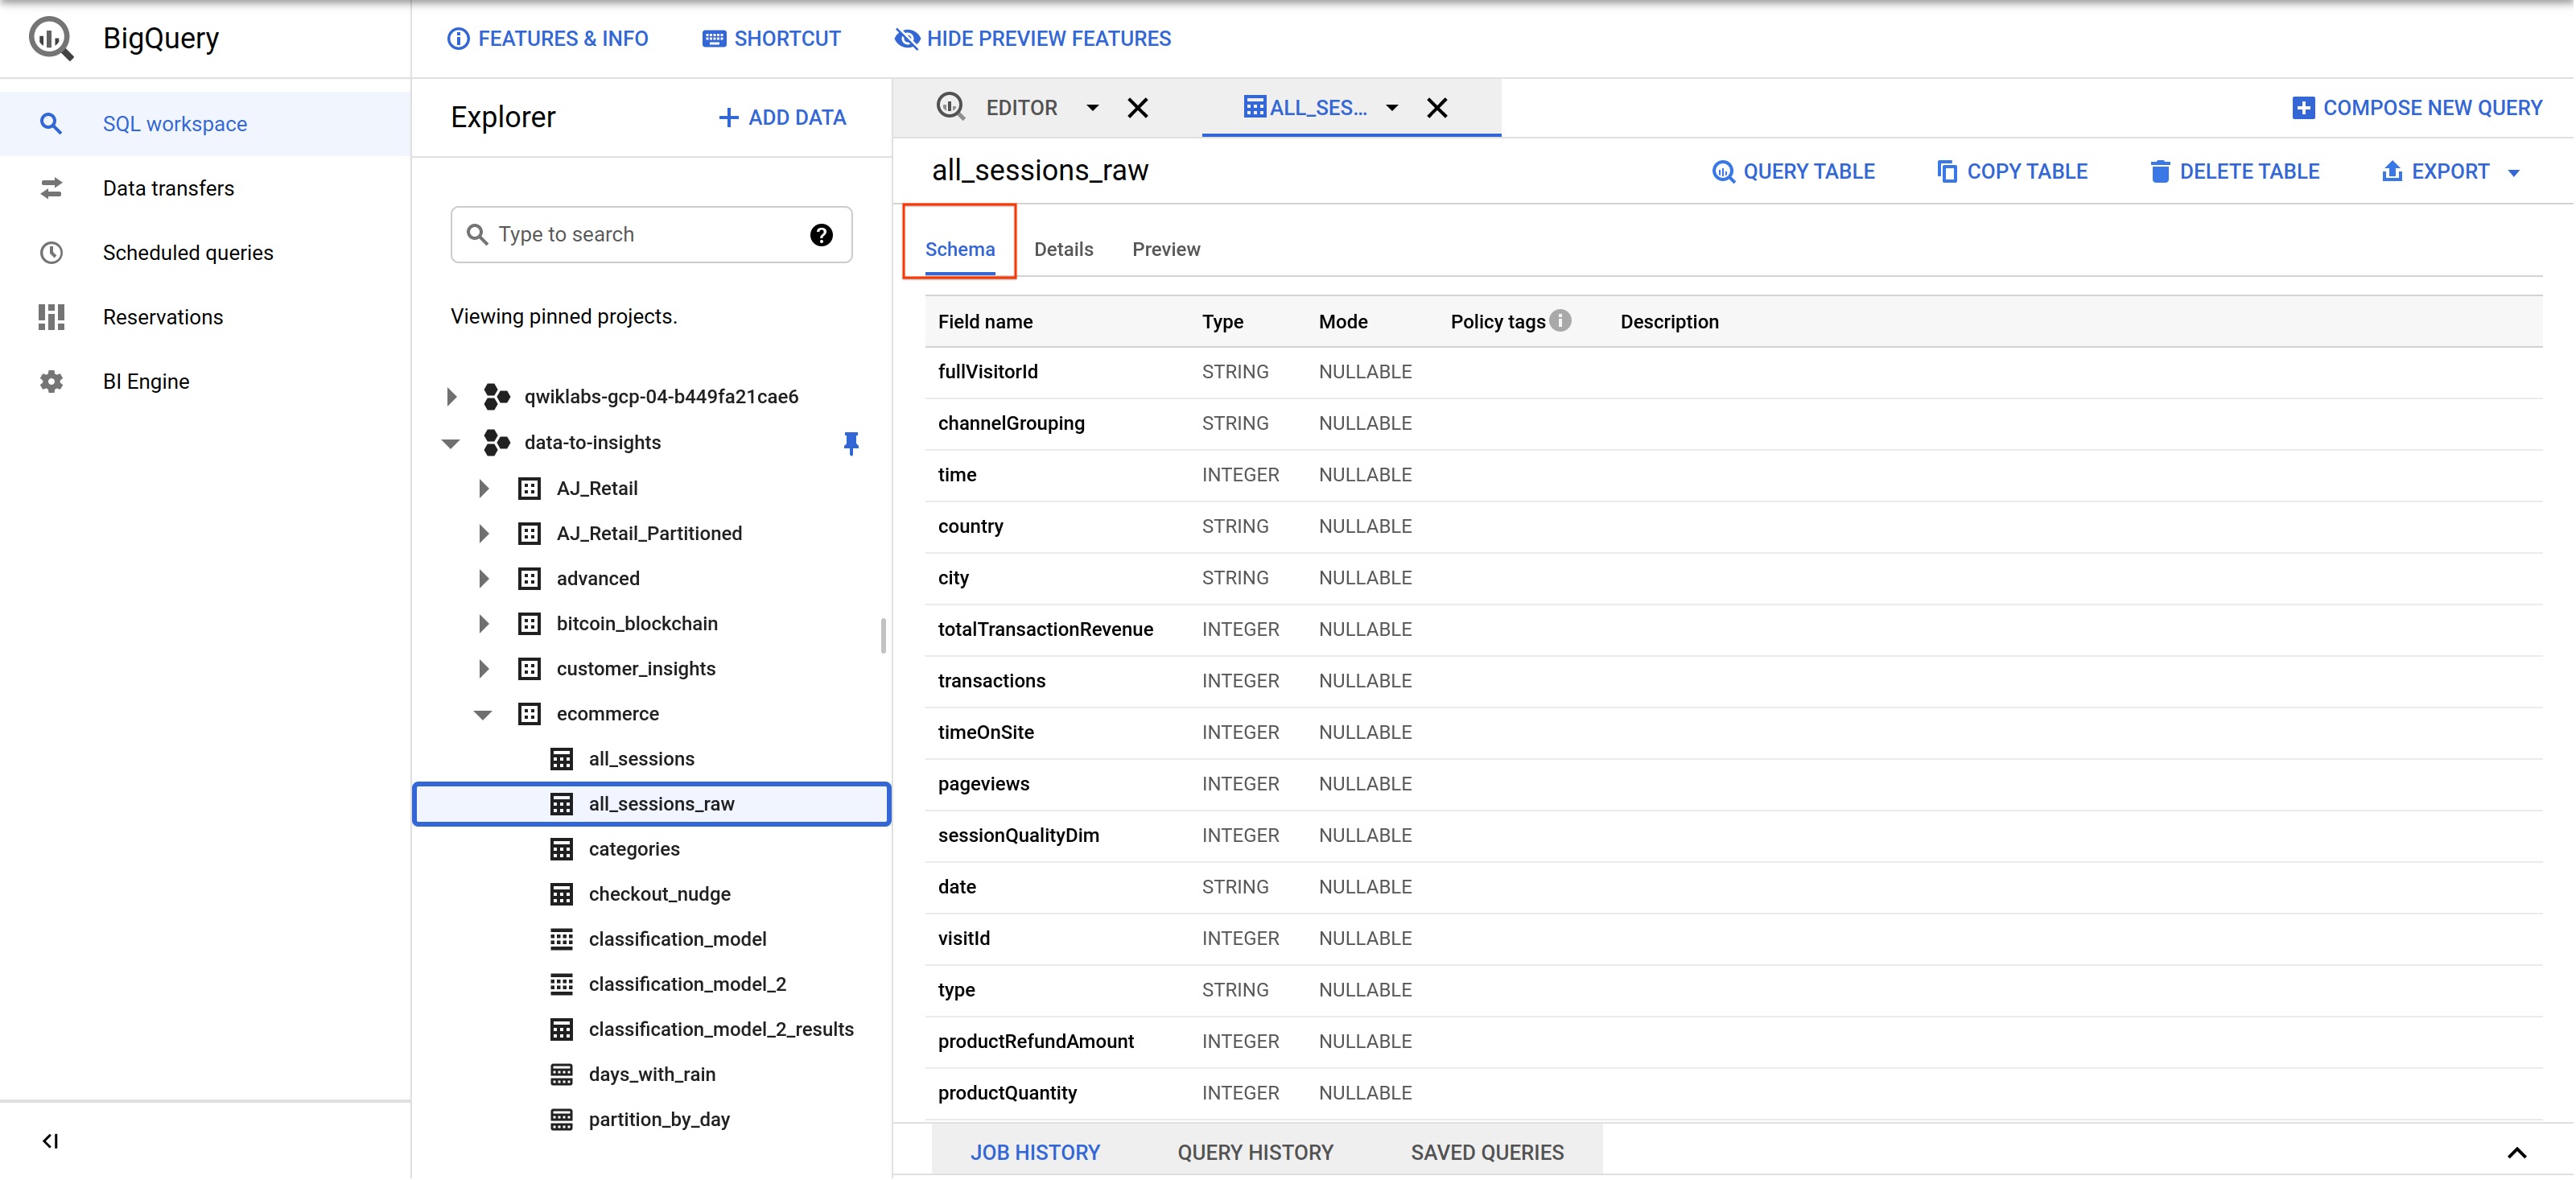Toggle Hide Preview Features
Screen dimensions: 2576x1180
tap(1032, 38)
